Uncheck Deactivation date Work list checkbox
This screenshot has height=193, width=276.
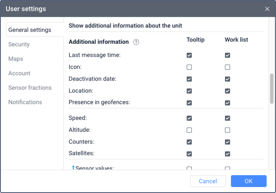[x=228, y=79]
